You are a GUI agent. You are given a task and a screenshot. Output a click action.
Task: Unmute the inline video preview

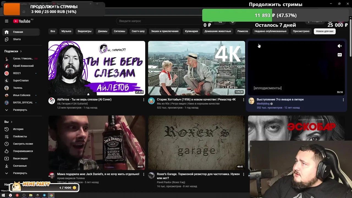(x=340, y=46)
